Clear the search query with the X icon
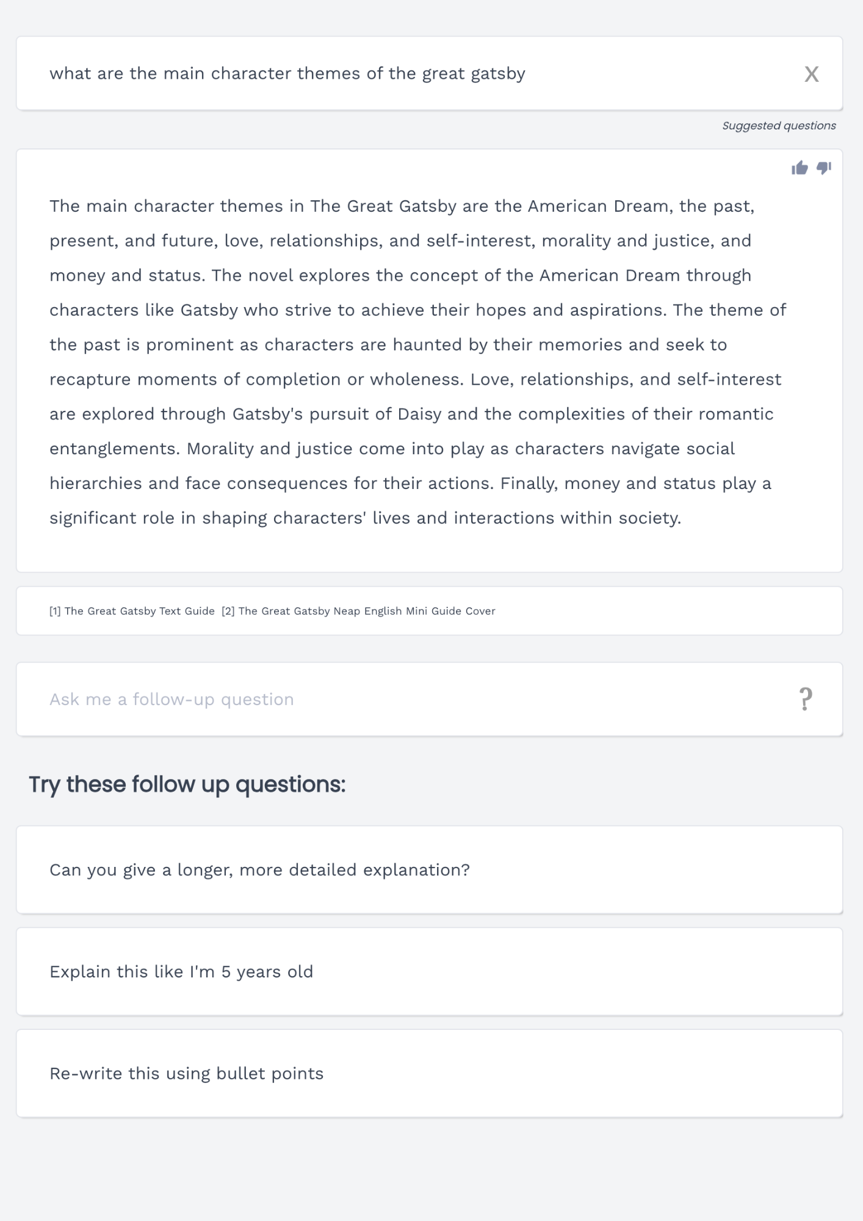The width and height of the screenshot is (863, 1221). 811,74
